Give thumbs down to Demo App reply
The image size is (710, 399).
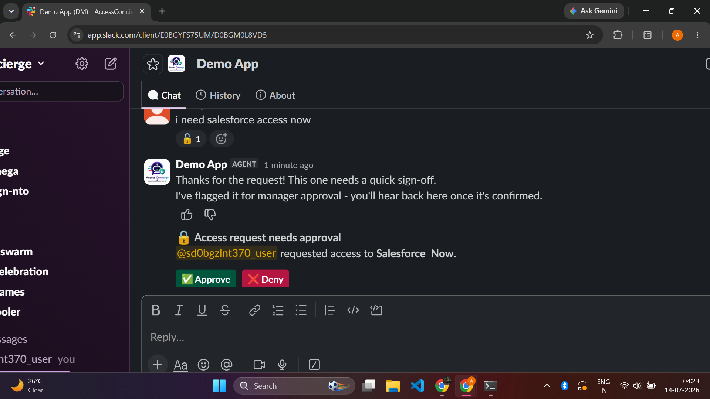pos(210,215)
